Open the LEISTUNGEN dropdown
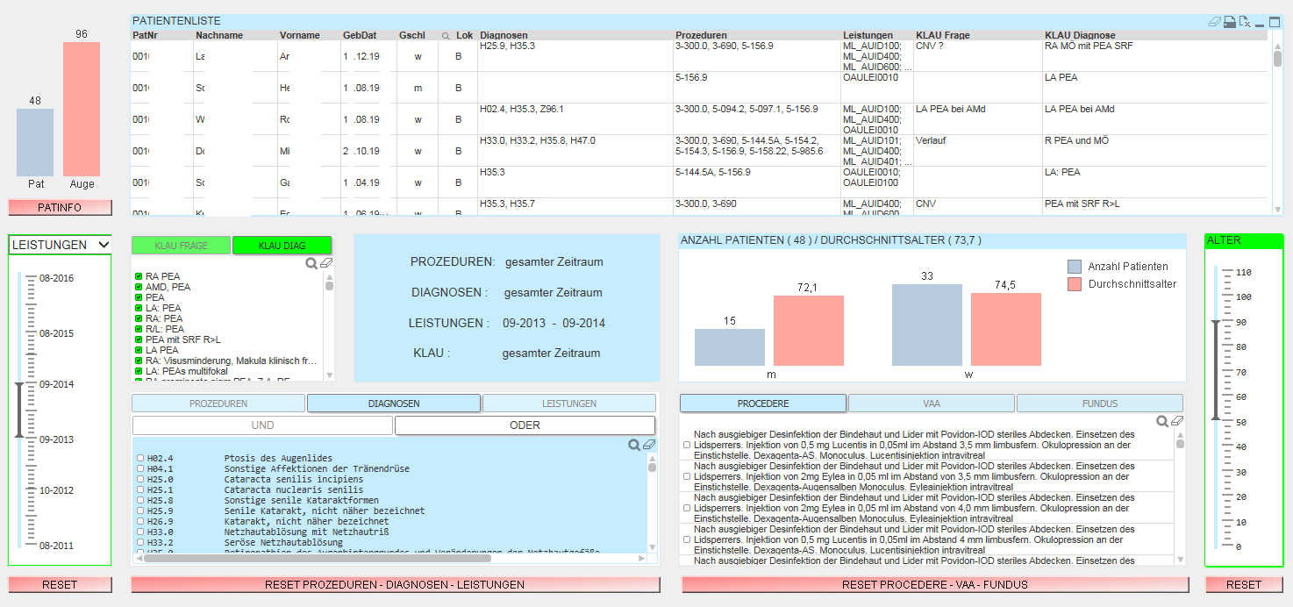Screen dimensions: 1293x607 pos(61,245)
